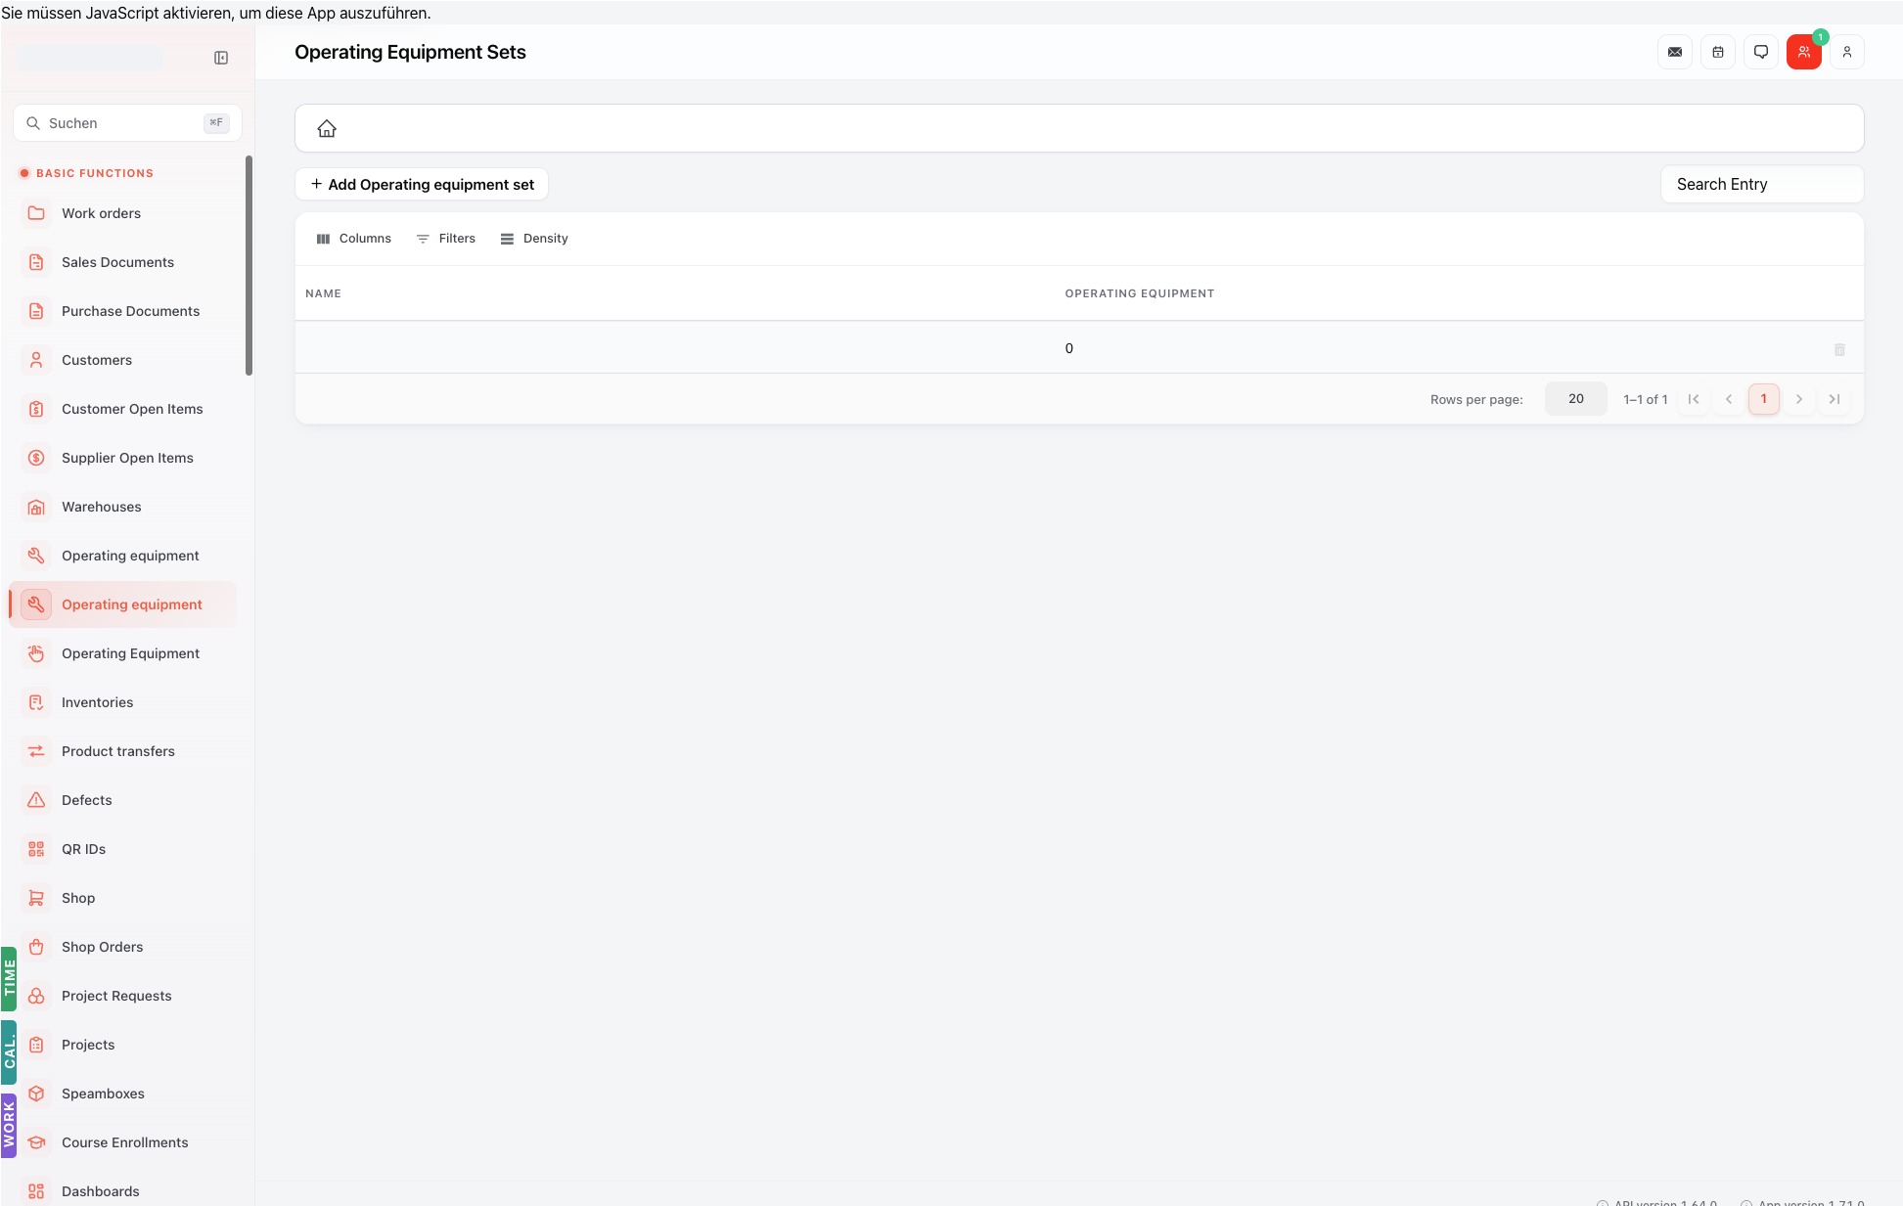Viewport: 1903px width, 1206px height.
Task: Click the table row with value 0
Action: (x=1079, y=348)
